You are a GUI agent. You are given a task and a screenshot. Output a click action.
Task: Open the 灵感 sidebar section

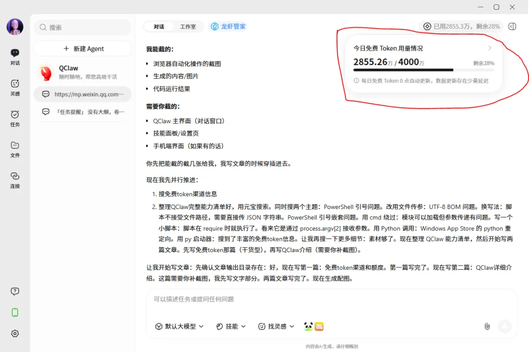tap(15, 88)
